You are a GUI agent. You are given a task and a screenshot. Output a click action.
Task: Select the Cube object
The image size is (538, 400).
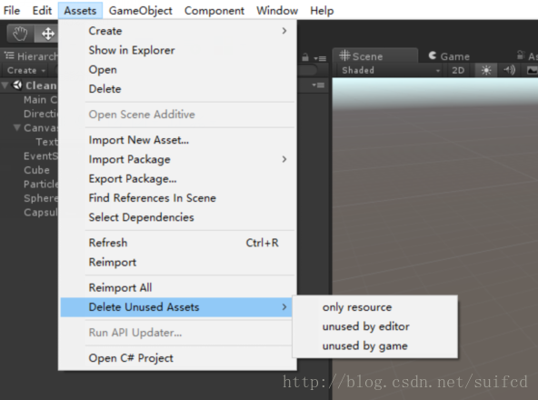tap(36, 170)
